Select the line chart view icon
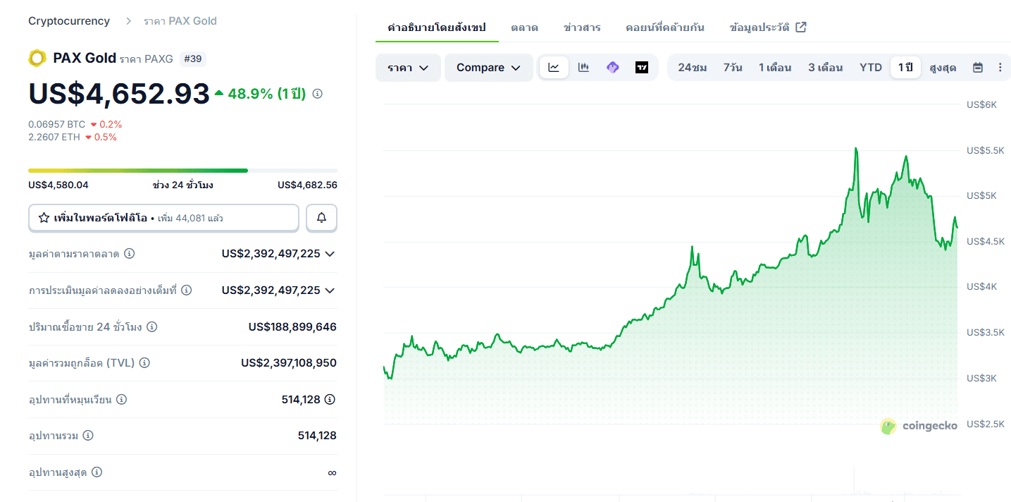The image size is (1011, 502). [554, 67]
